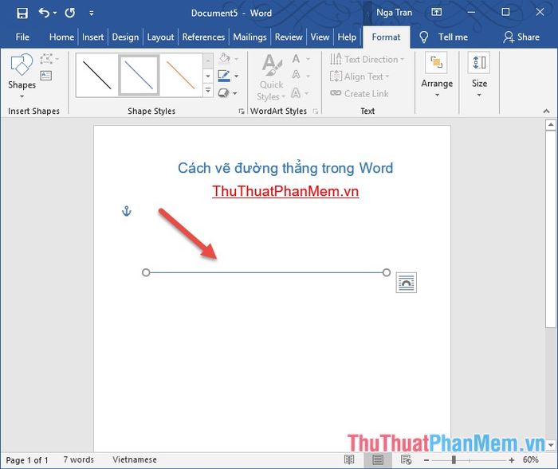Open the Help tab
Screen dimensions: 558x469
(x=347, y=37)
